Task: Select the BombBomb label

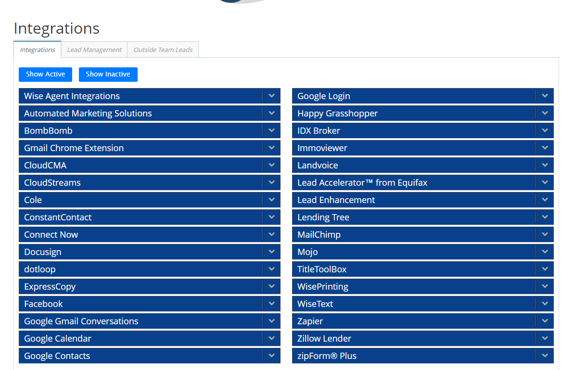Action: pos(48,130)
